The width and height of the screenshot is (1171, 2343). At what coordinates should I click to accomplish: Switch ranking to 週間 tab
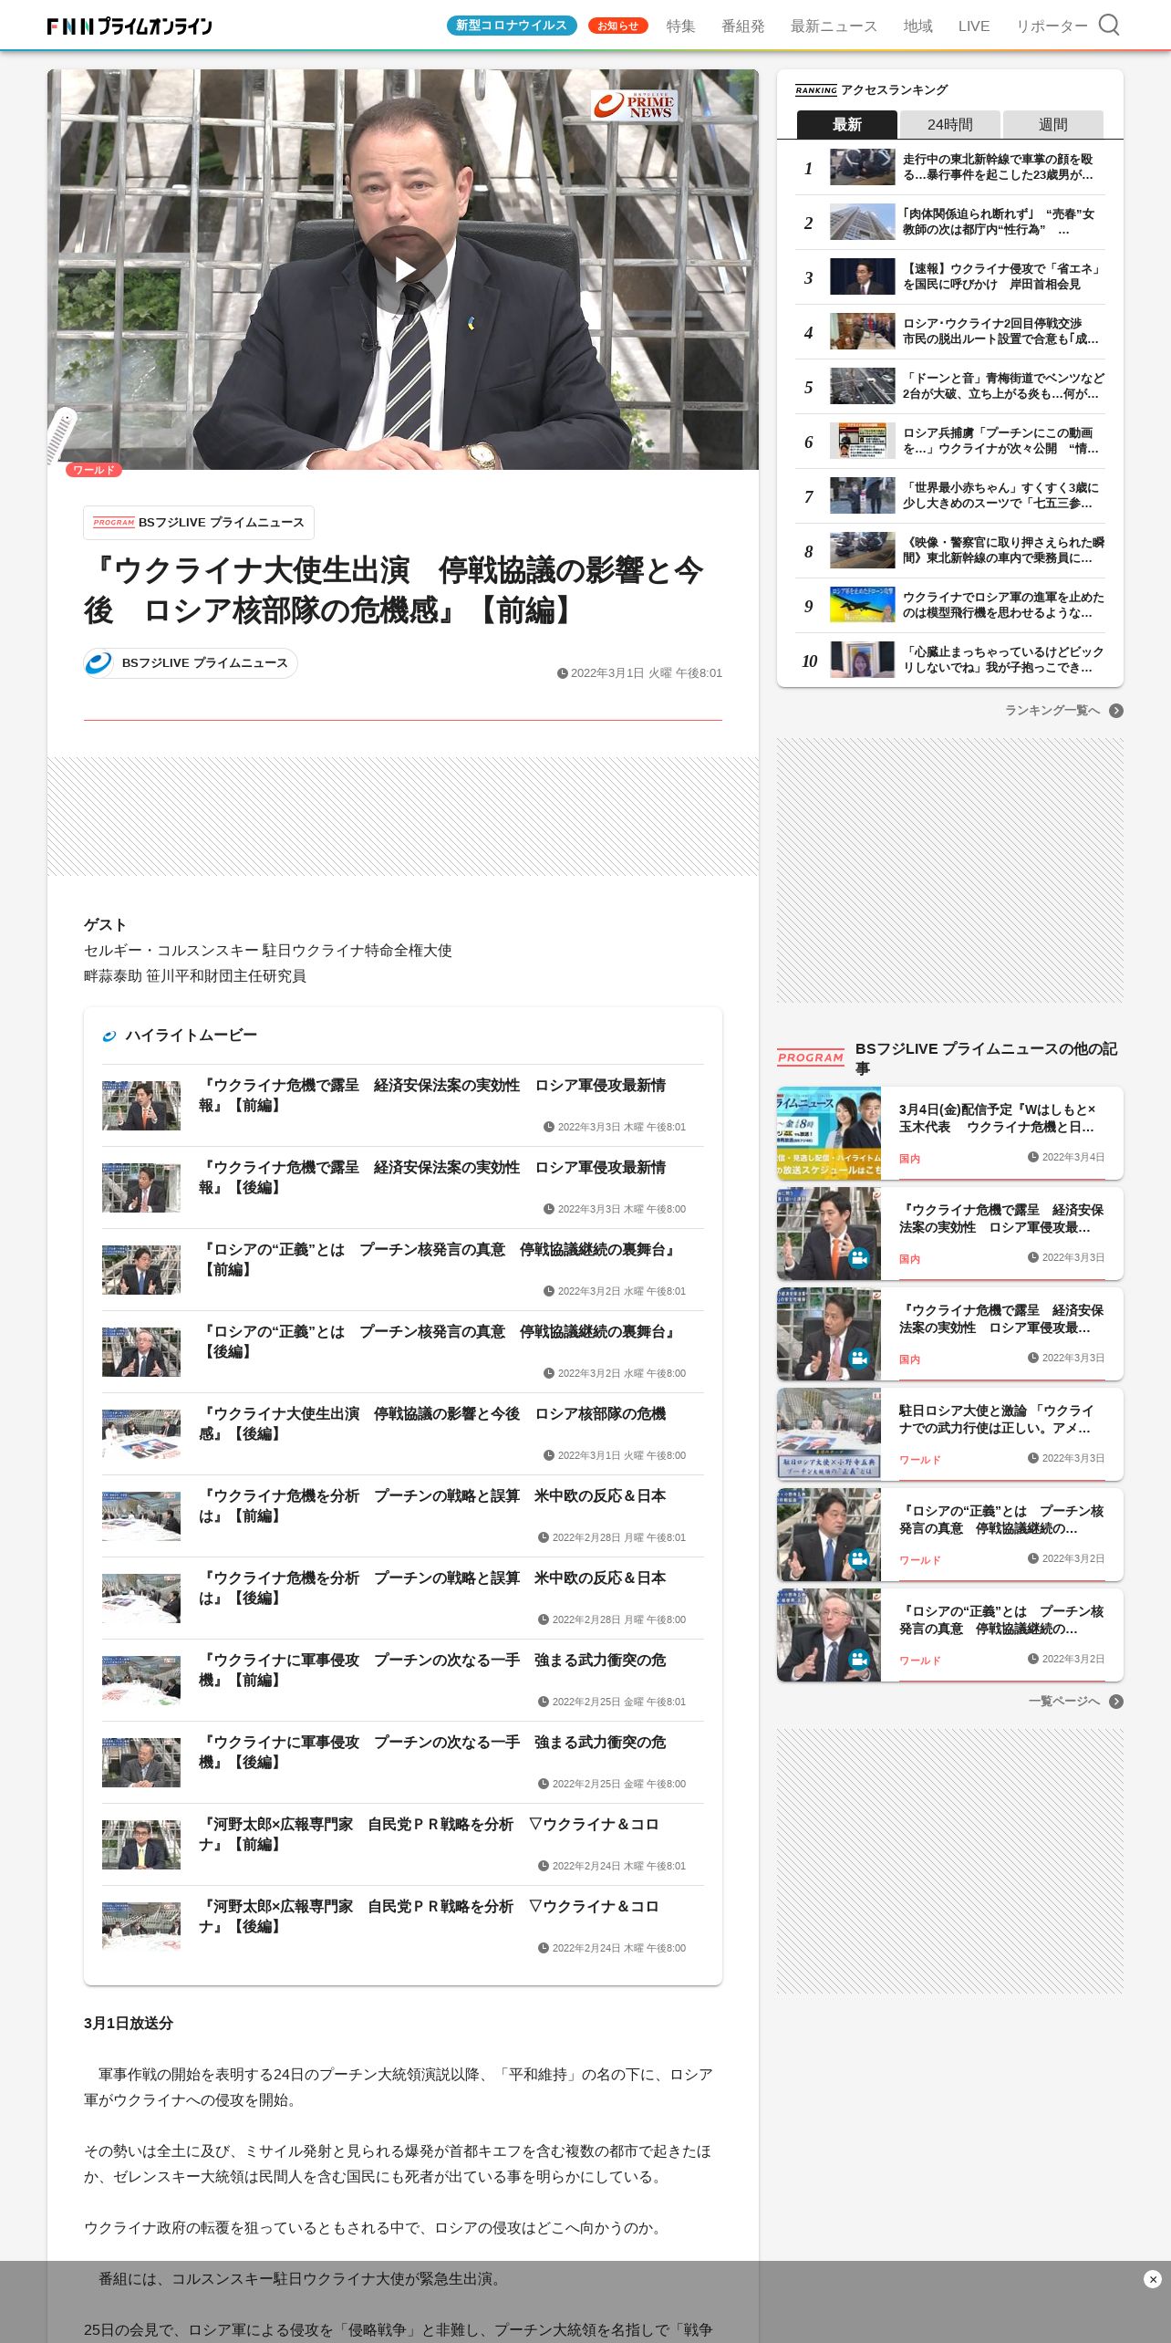(x=1052, y=124)
